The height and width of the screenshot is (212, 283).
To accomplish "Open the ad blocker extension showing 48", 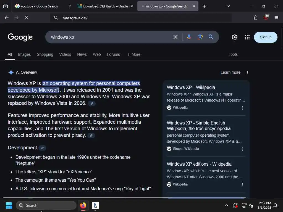I will click(266, 17).
